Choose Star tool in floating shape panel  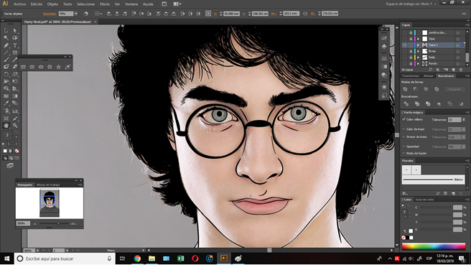59,67
